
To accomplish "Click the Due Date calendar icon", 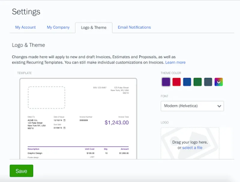I will (64, 128).
